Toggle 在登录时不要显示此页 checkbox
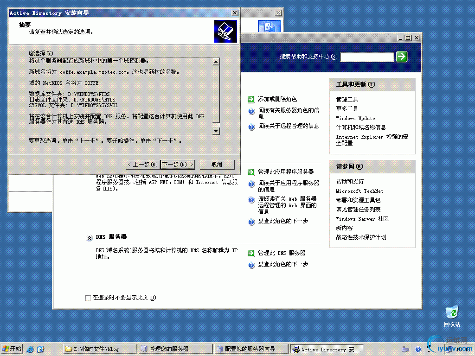The height and width of the screenshot is (356, 475). click(88, 298)
